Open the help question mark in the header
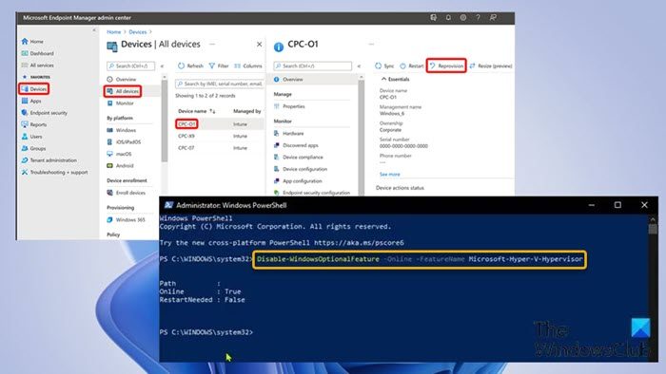 [x=478, y=17]
